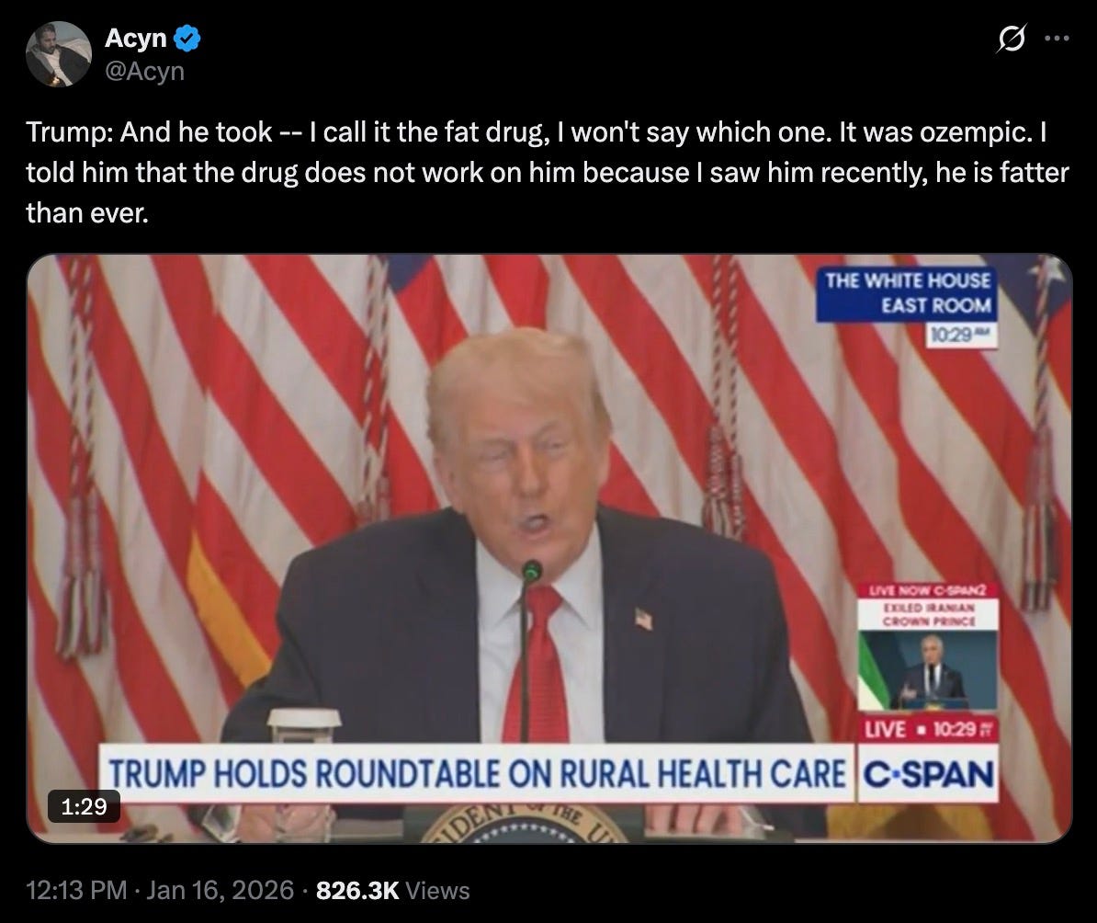The width and height of the screenshot is (1097, 923).
Task: Click the rural health care headline chyron
Action: pos(477,774)
